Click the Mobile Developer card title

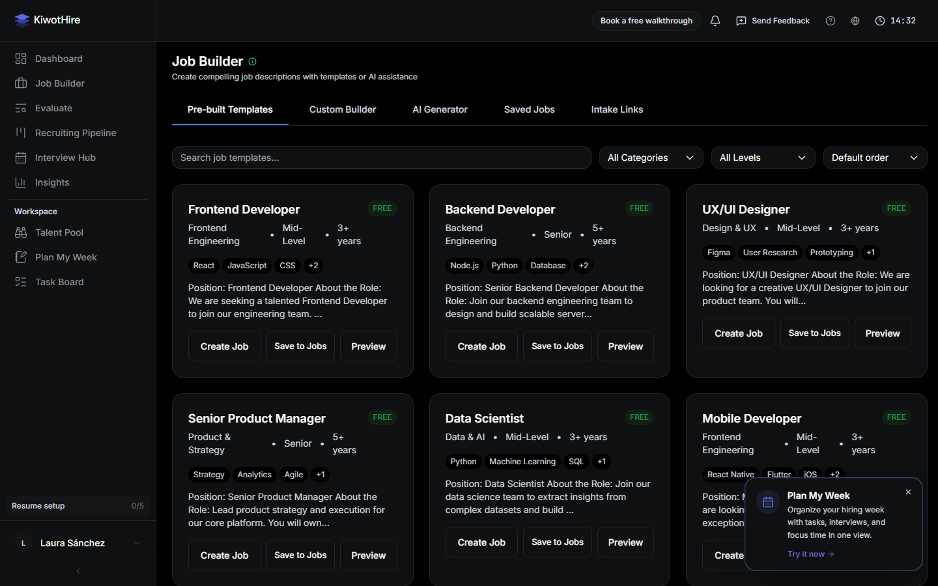752,419
